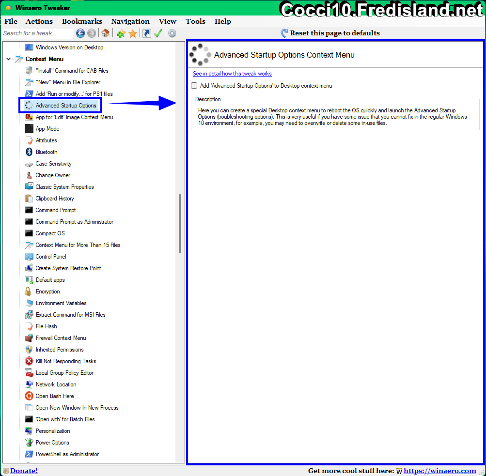Select Context Menu for More Than 15 Files
Screen dimensions: 486x476
pos(78,245)
